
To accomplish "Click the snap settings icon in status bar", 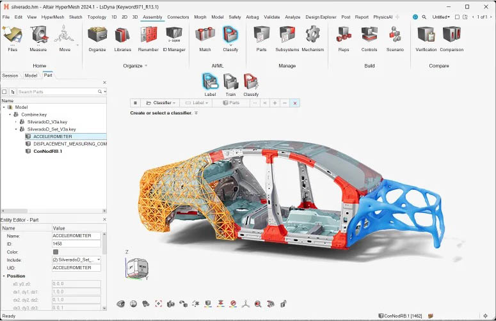I will [485, 316].
